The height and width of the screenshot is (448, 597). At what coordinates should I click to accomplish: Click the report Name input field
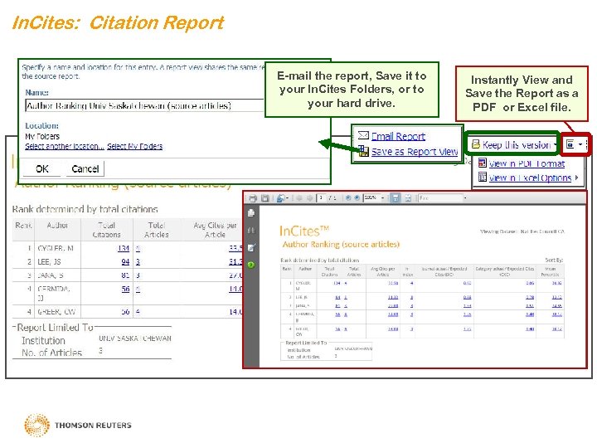click(x=144, y=105)
